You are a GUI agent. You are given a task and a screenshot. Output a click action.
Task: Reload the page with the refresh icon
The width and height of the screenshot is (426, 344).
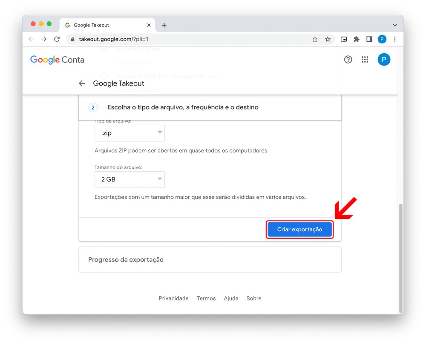click(x=57, y=39)
